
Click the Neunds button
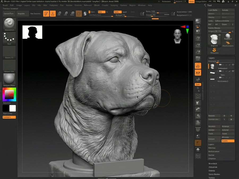pos(214,116)
